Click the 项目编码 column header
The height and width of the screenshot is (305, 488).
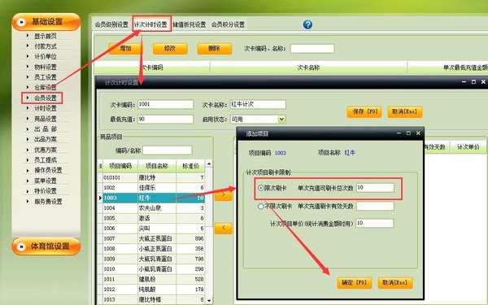120,166
